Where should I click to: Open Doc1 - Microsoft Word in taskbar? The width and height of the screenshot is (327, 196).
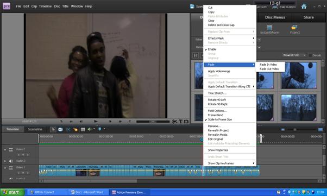click(x=89, y=192)
